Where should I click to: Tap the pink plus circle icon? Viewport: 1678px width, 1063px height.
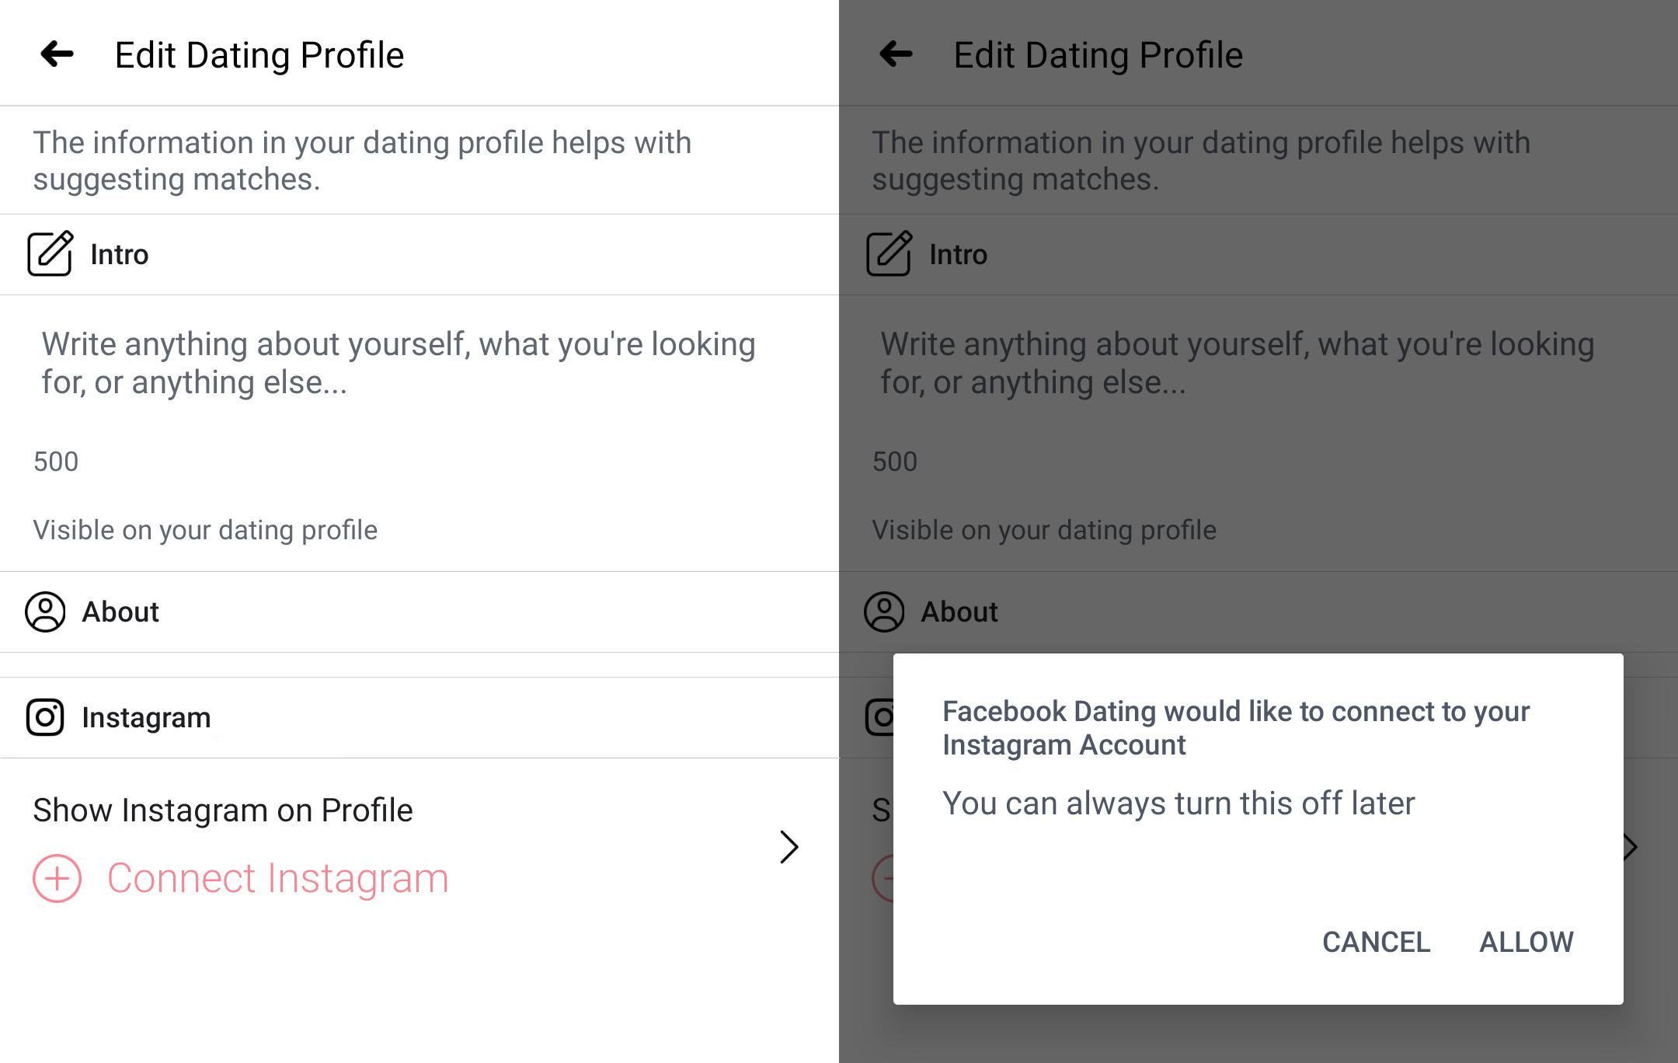57,879
